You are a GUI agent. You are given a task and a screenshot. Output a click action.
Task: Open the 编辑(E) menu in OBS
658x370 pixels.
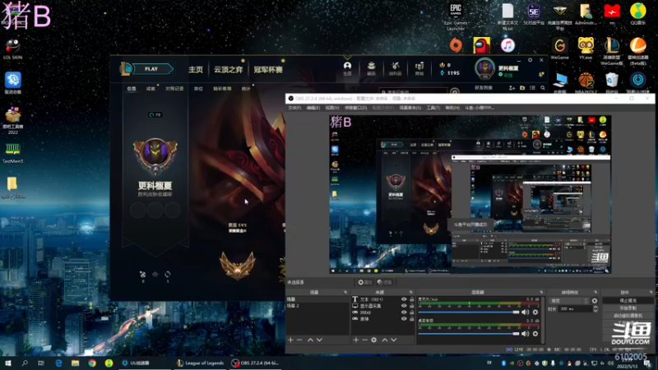coord(313,108)
